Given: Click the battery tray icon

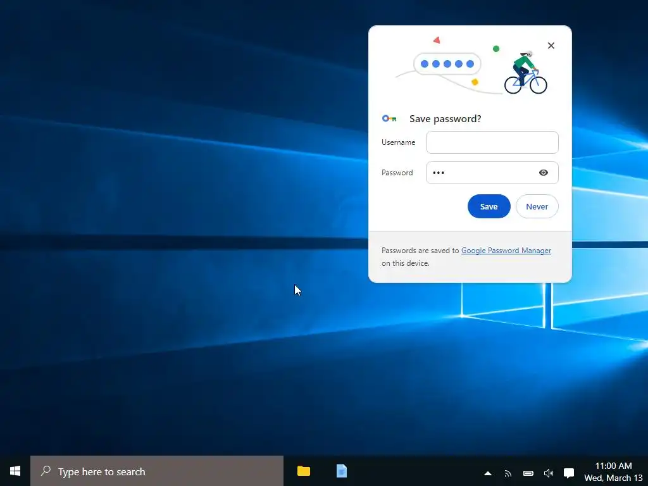Looking at the screenshot, I should pos(528,473).
